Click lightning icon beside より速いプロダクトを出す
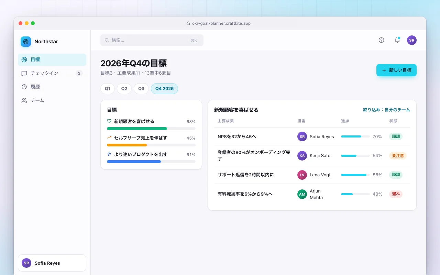 pyautogui.click(x=109, y=154)
